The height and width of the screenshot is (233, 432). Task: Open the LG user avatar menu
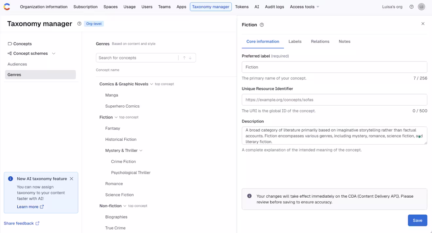(x=422, y=7)
